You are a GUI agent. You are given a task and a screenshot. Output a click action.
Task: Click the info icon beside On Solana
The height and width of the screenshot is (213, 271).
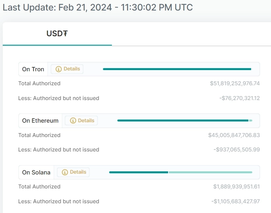(x=65, y=172)
